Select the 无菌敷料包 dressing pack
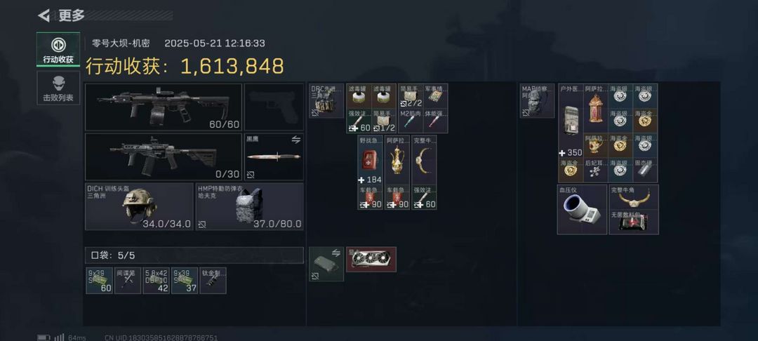The height and width of the screenshot is (341, 758). [x=634, y=222]
